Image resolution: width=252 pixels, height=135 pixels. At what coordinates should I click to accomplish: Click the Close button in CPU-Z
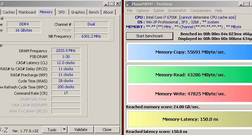(107, 130)
